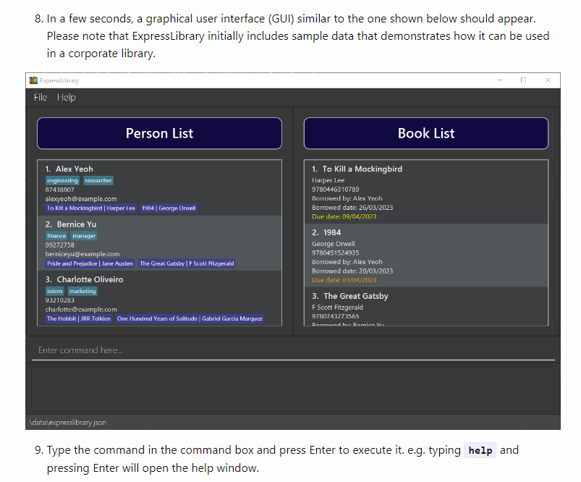Click the Person List header
The width and height of the screenshot is (581, 482).
tap(159, 133)
